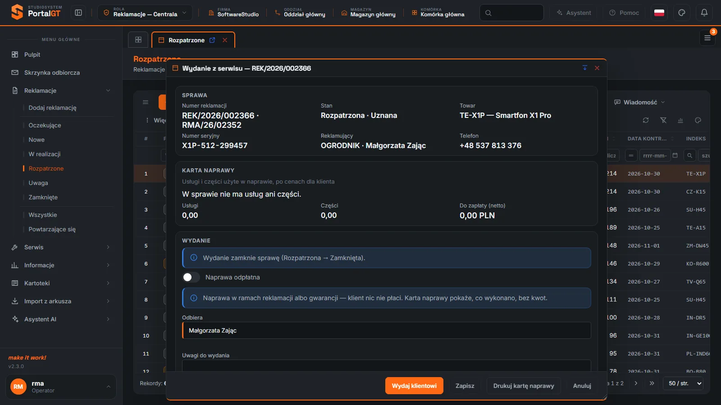This screenshot has width=721, height=405.
Task: Click Drukuj kartę naprawy
Action: click(x=524, y=386)
